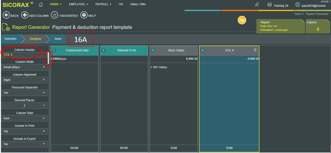
Task: Click the COL 4 #,###.00 format
Action: (253, 59)
